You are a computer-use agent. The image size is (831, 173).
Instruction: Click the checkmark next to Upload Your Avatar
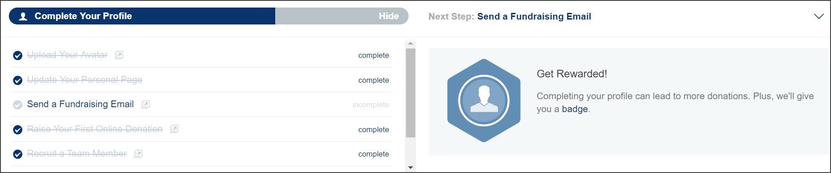[18, 56]
